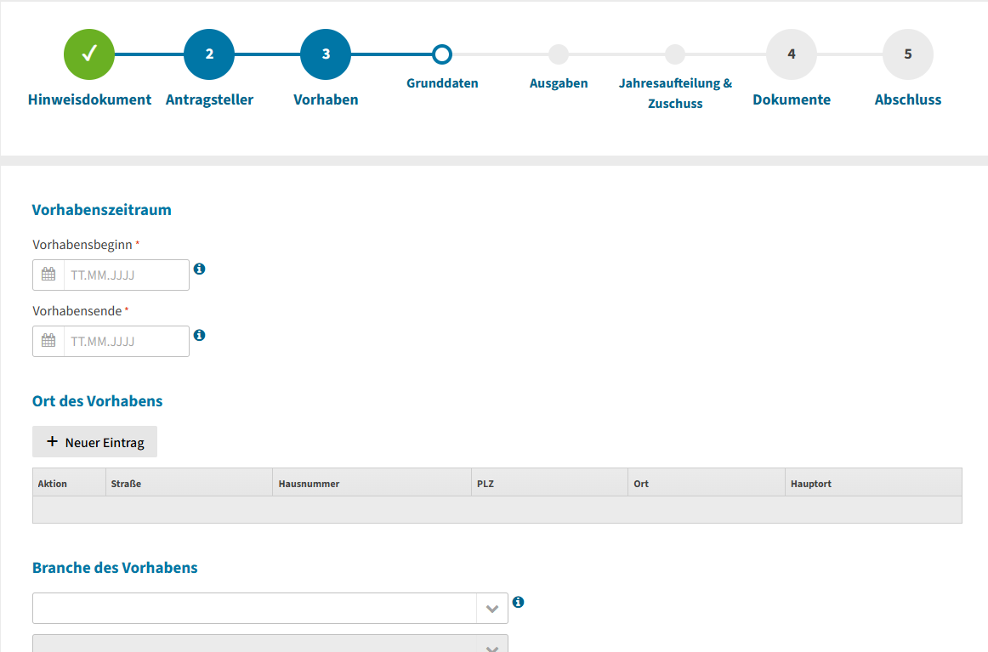The image size is (988, 652).
Task: Open calendar icon for Vorhabensende
Action: pyautogui.click(x=48, y=341)
